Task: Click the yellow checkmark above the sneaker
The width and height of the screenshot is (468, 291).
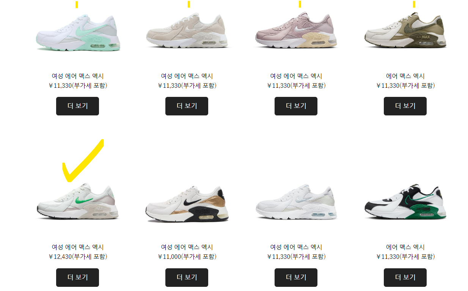Action: coord(83,161)
